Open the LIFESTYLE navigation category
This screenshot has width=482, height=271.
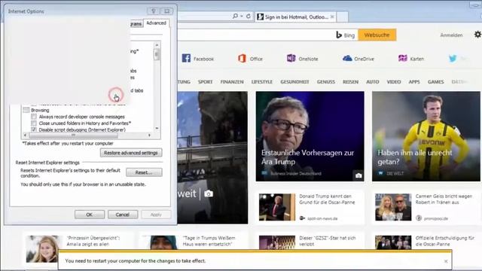click(x=262, y=82)
